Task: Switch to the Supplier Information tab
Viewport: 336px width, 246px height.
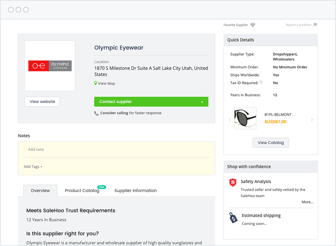Action: (x=135, y=191)
